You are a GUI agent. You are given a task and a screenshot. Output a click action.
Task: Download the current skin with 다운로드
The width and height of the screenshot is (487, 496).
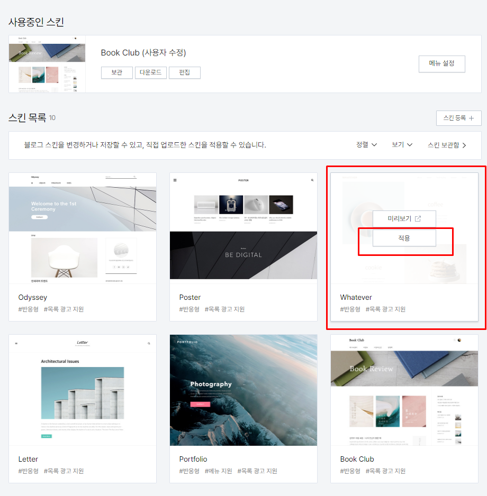(x=151, y=72)
